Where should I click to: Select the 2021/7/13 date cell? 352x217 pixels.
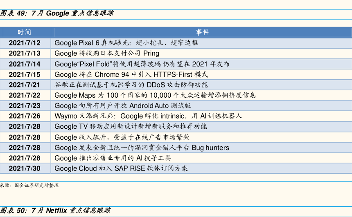(25, 53)
